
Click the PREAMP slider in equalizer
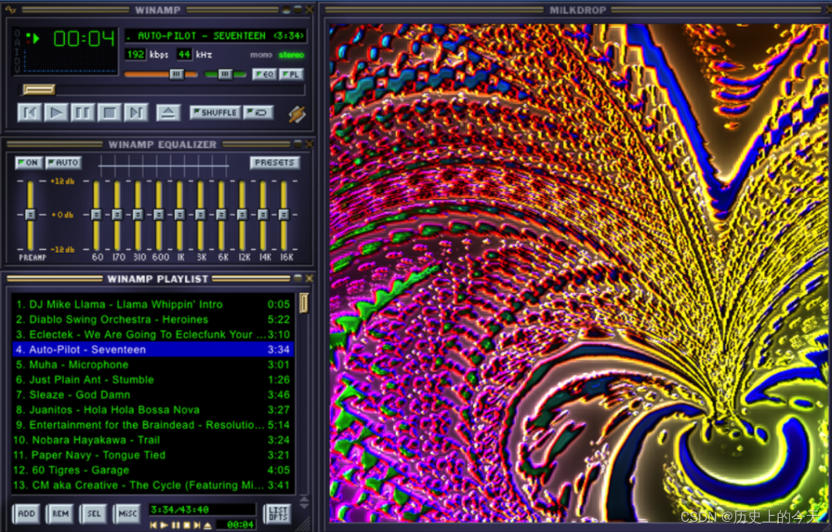(30, 214)
